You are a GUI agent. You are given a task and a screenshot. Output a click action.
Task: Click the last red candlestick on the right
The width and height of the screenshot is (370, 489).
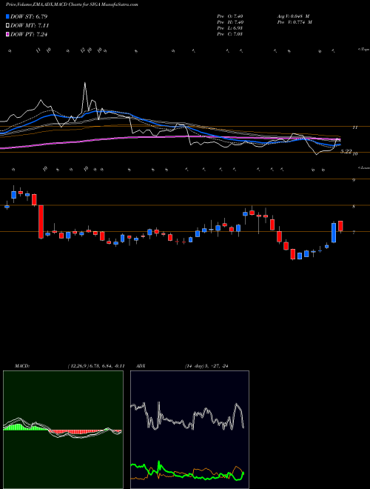340,226
